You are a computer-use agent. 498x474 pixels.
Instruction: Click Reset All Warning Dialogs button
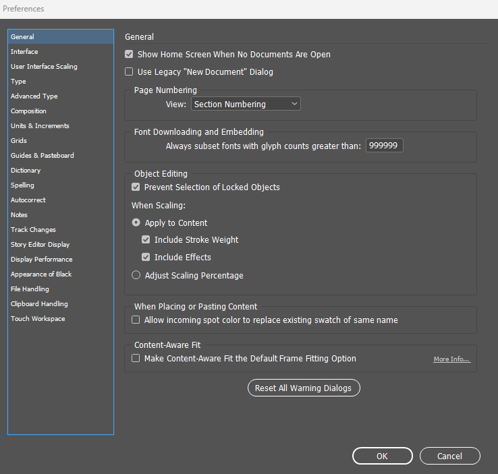(x=304, y=388)
